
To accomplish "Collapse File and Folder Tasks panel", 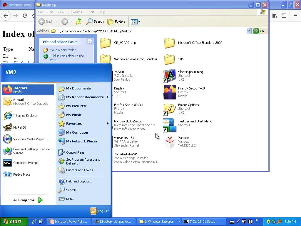I will [89, 41].
